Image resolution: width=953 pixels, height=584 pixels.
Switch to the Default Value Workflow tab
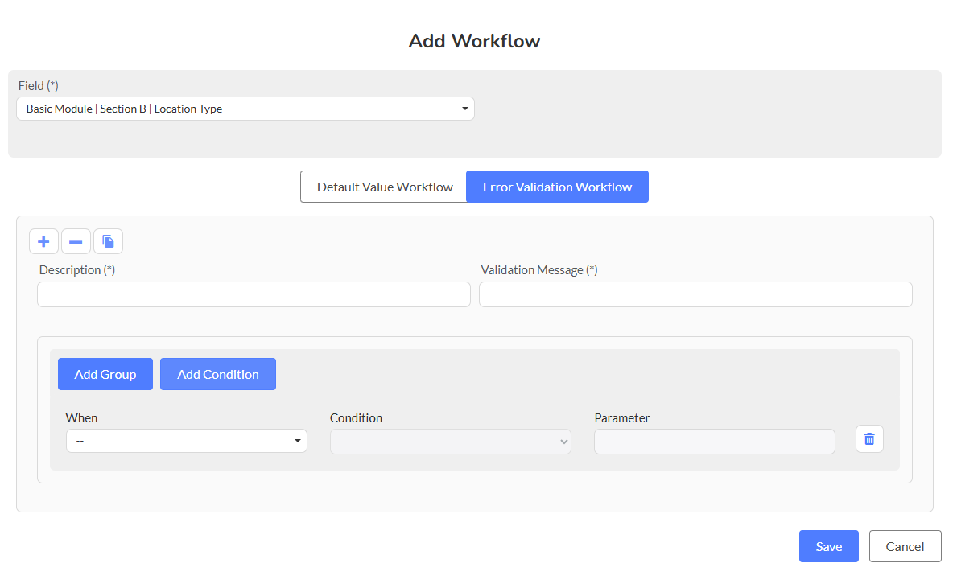384,187
